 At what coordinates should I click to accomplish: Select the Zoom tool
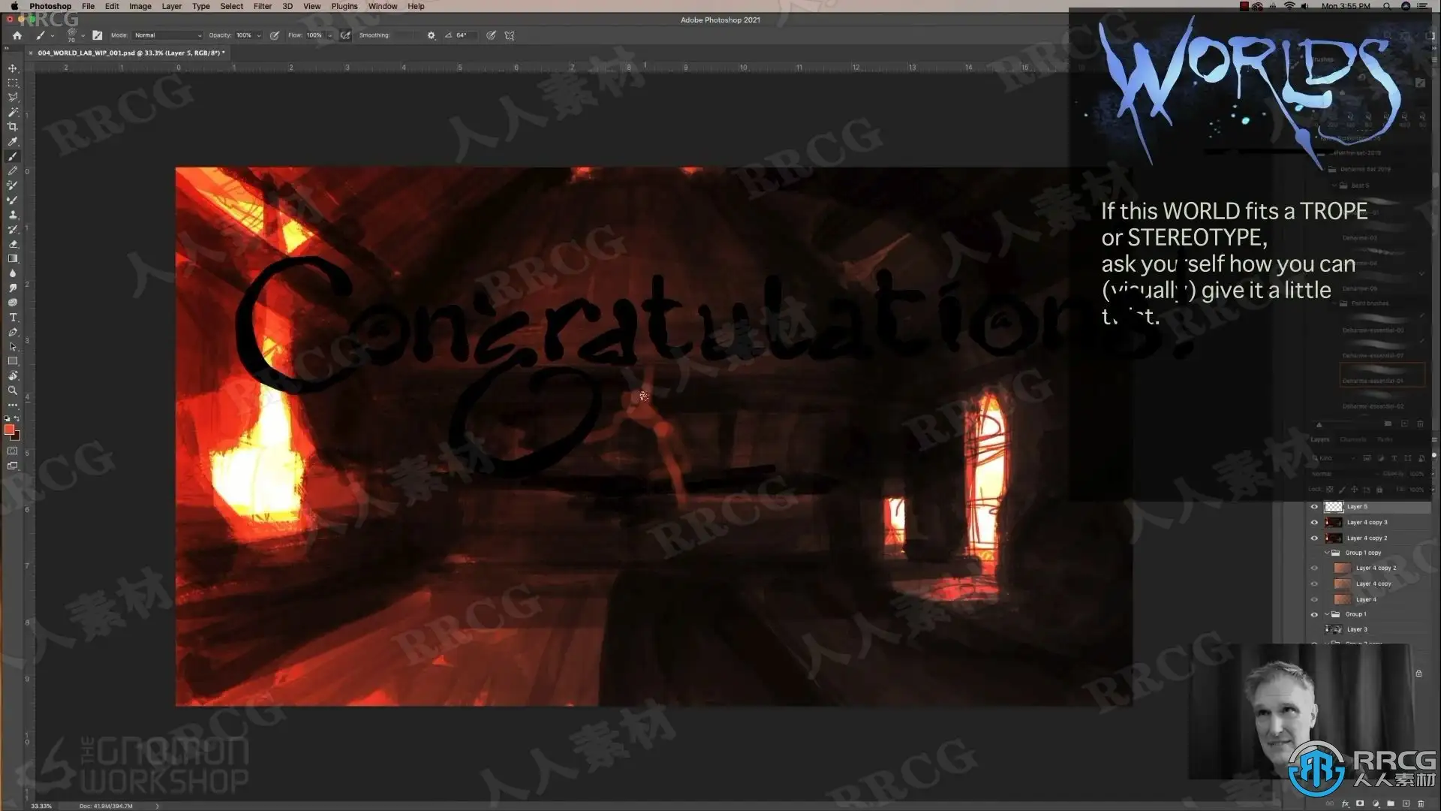(x=13, y=390)
